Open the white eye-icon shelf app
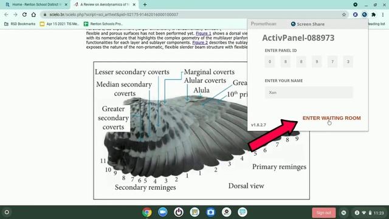The width and height of the screenshot is (389, 219). pos(226,212)
